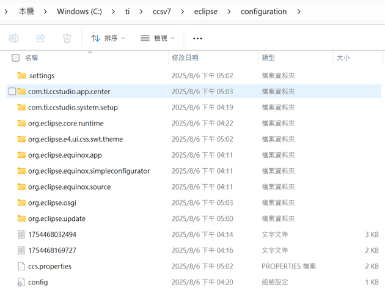
Task: Navigate to eclipse in breadcrumb
Action: [x=206, y=11]
